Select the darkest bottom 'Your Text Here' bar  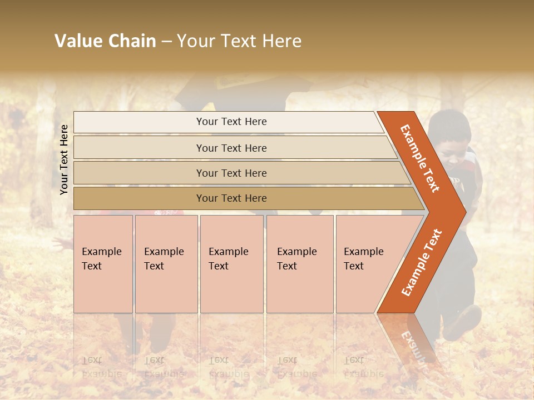[x=231, y=198]
